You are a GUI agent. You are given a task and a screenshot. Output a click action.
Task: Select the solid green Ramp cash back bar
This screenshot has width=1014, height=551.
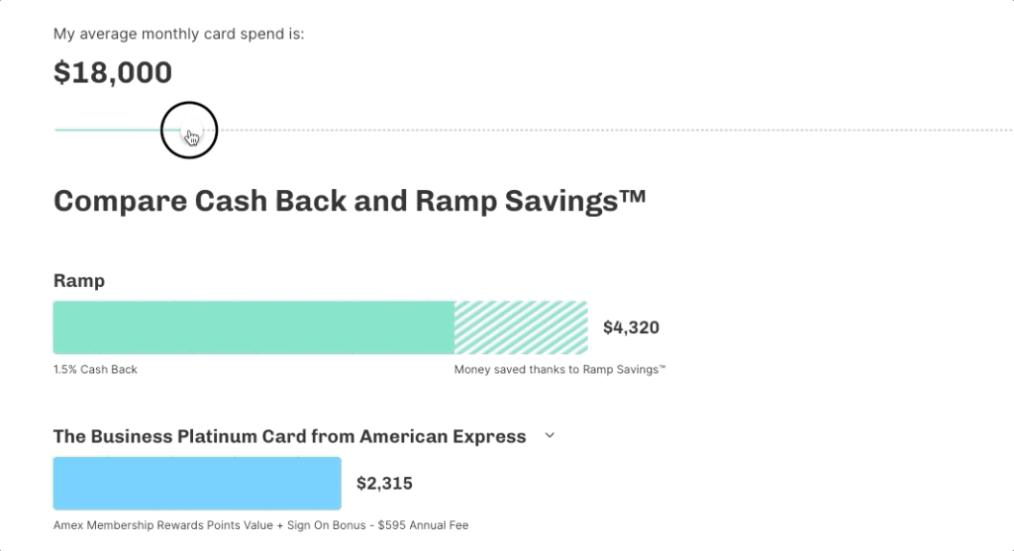253,327
